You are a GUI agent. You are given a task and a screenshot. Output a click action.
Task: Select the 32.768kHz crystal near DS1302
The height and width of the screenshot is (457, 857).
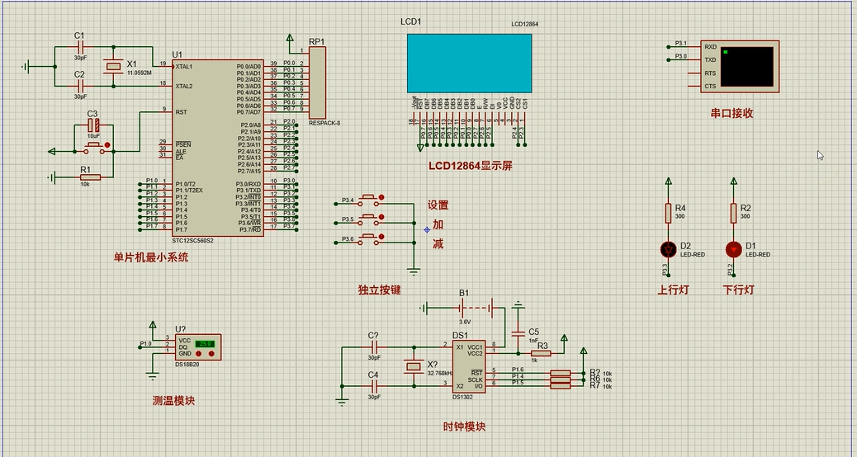point(412,367)
